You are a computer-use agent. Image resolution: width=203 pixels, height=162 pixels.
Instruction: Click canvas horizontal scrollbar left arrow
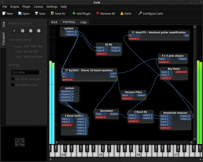click(57, 142)
